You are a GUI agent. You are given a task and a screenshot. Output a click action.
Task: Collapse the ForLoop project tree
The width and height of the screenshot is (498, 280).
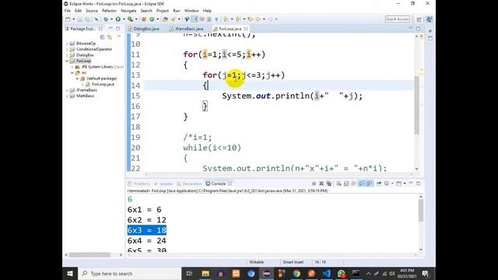pyautogui.click(x=67, y=61)
